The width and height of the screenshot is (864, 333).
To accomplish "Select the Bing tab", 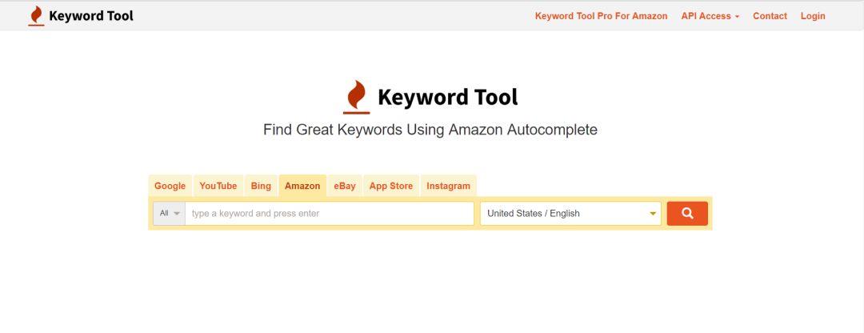I will pyautogui.click(x=261, y=186).
